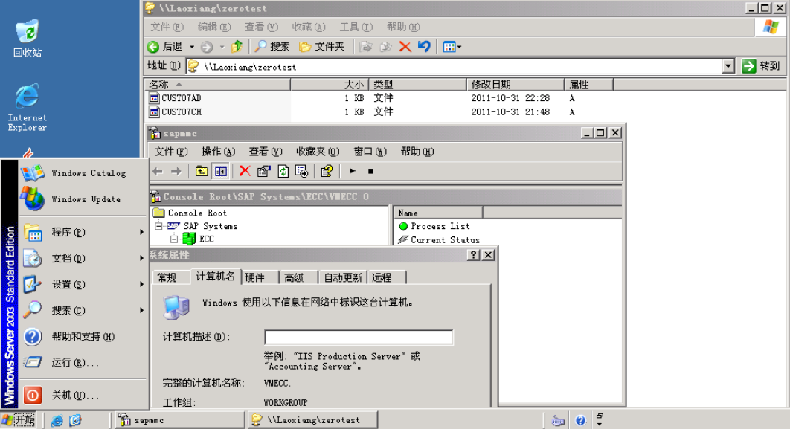The image size is (790, 429).
Task: Open Properties in the sapmmc toolbar
Action: tap(263, 171)
